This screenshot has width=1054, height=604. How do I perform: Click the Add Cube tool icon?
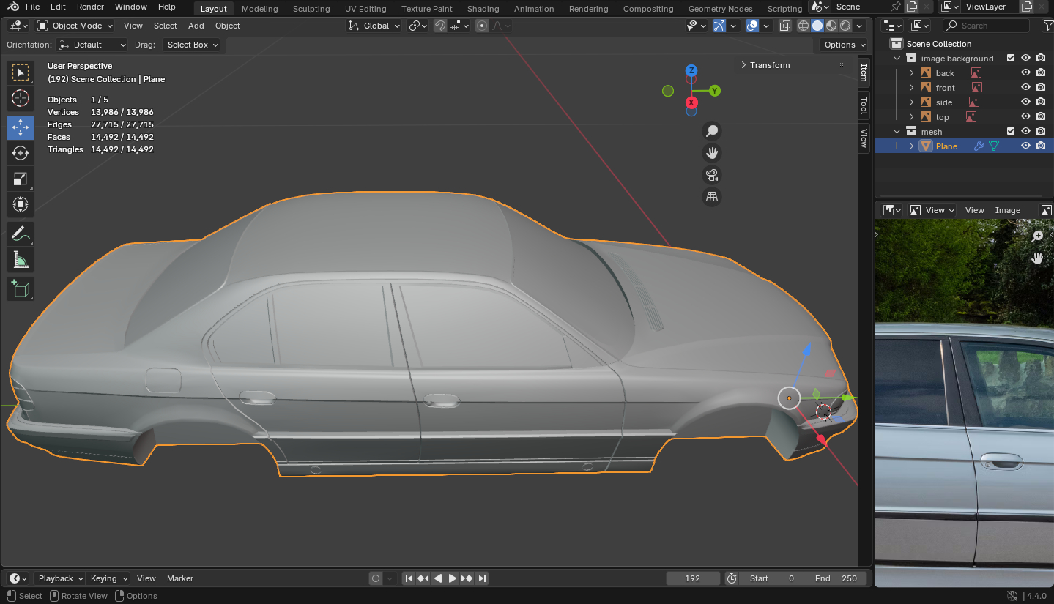point(21,288)
